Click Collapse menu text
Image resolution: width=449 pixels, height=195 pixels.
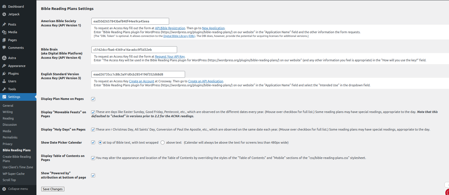[x=18, y=189]
